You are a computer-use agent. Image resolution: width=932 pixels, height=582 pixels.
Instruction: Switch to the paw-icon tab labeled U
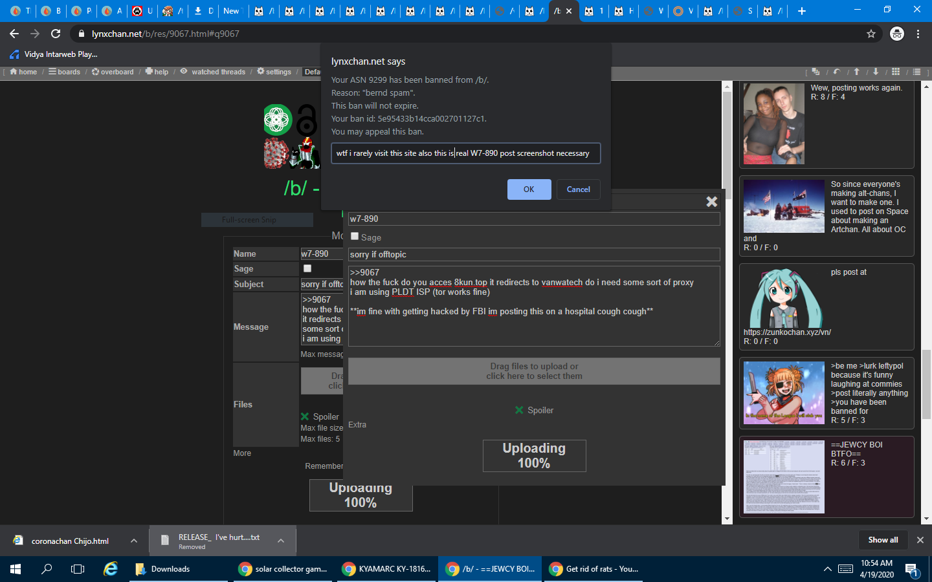[142, 11]
